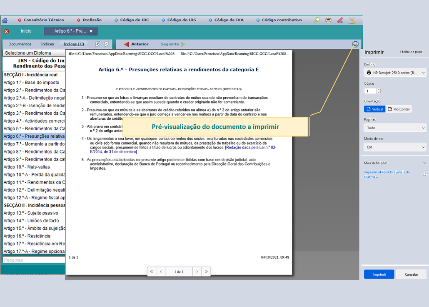The image size is (429, 307).
Task: Click the Cópias stepper arrows
Action: pos(379,91)
